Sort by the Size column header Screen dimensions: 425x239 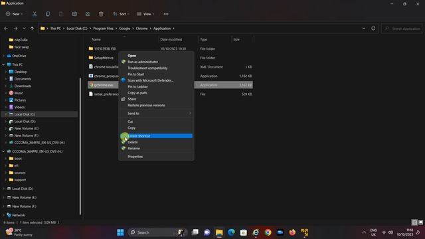click(x=236, y=40)
